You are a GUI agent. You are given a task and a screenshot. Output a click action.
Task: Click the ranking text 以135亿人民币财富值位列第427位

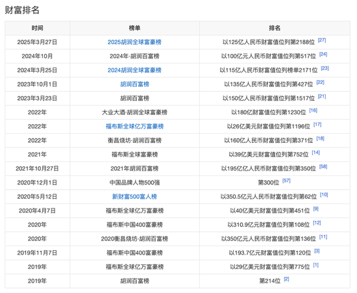coord(269,84)
